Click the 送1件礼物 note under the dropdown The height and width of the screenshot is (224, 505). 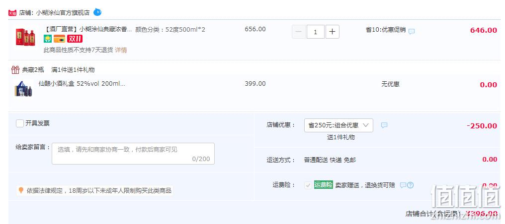(341, 137)
